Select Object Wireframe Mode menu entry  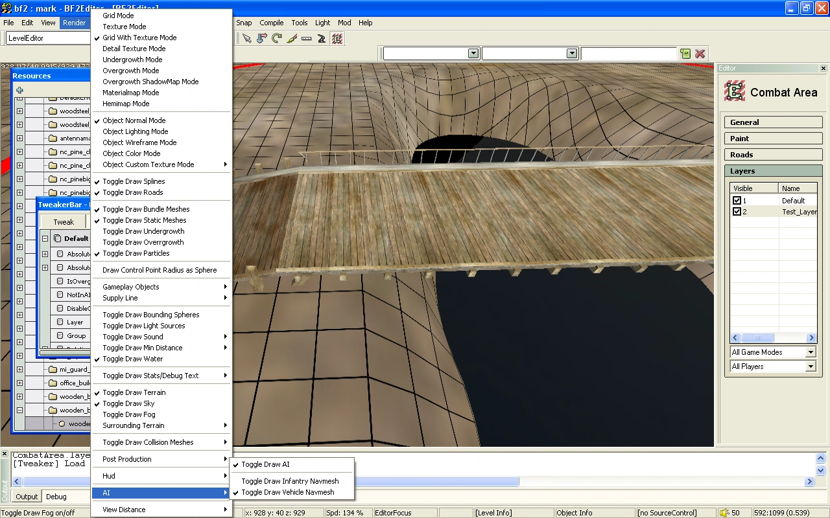click(139, 142)
